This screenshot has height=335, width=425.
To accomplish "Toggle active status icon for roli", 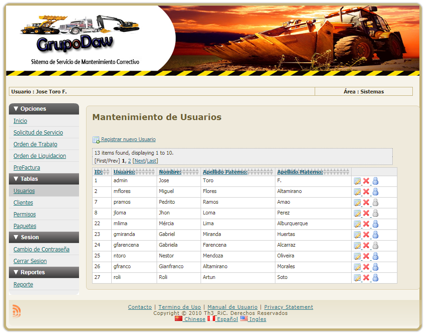I will pyautogui.click(x=375, y=278).
